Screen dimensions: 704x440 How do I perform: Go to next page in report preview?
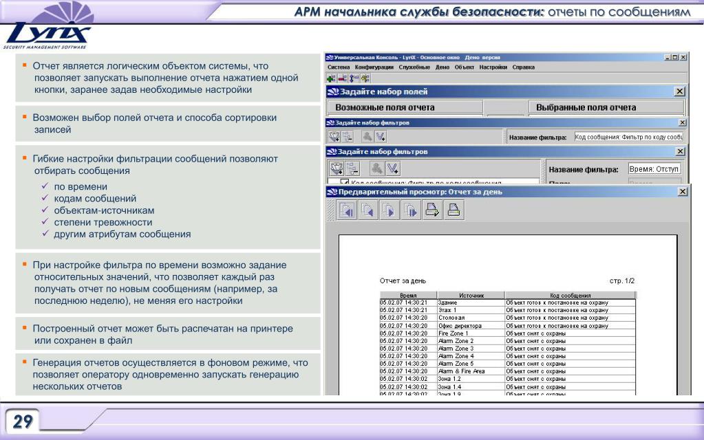coord(390,210)
